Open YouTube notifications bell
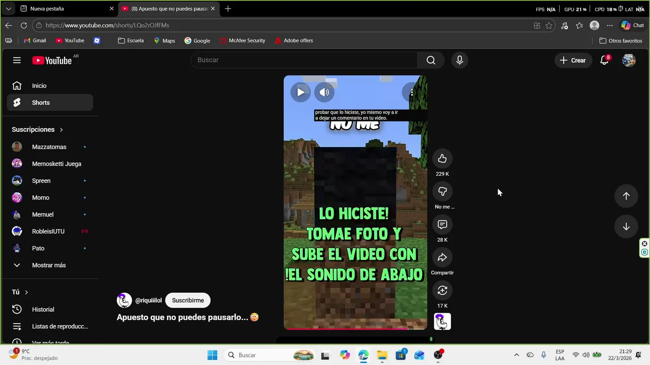This screenshot has height=365, width=650. [604, 60]
